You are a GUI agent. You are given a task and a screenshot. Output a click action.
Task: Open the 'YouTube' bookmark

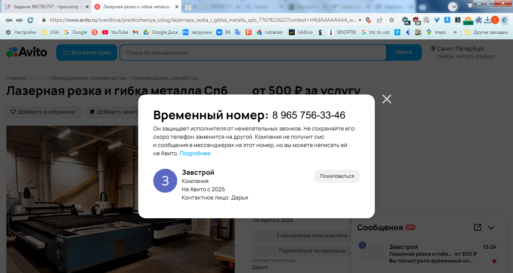pos(115,32)
